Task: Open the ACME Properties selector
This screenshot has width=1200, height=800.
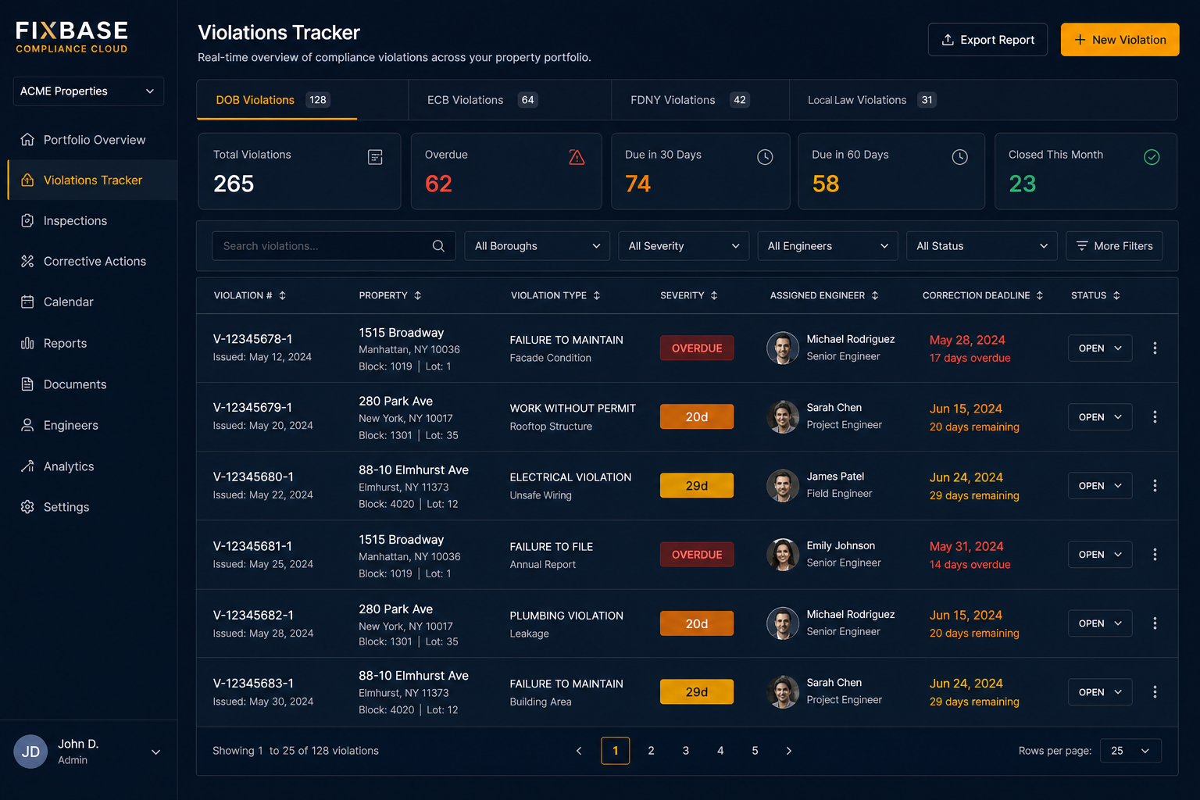Action: pyautogui.click(x=88, y=91)
